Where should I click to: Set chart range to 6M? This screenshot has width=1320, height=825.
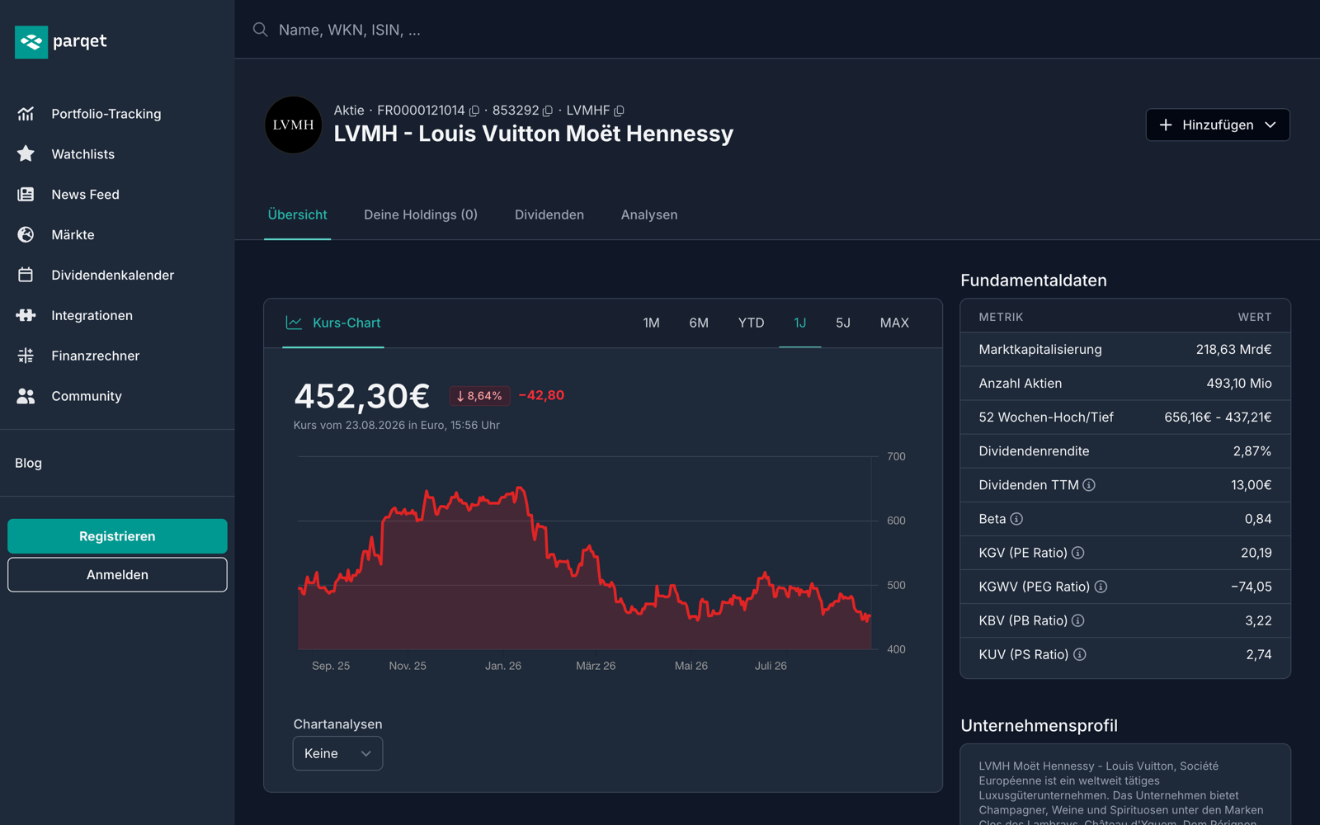coord(699,323)
